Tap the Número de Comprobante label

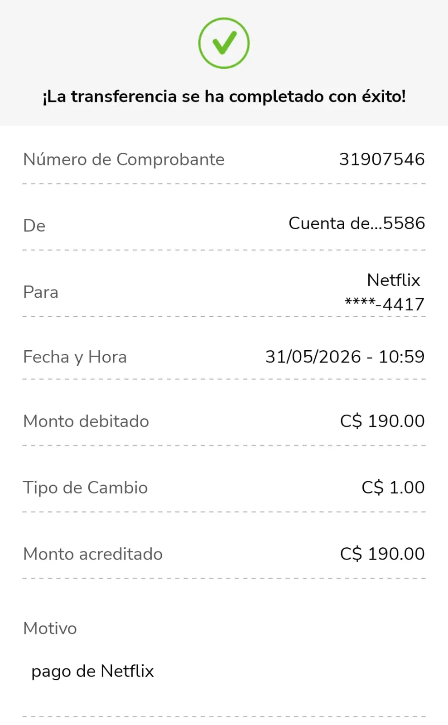[x=124, y=159]
